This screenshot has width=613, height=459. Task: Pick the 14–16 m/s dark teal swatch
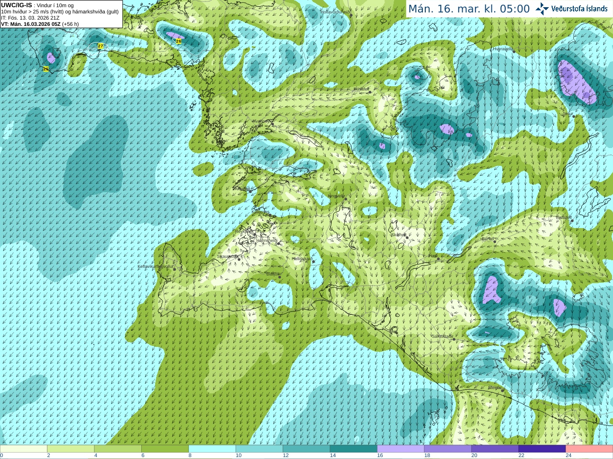(x=353, y=449)
